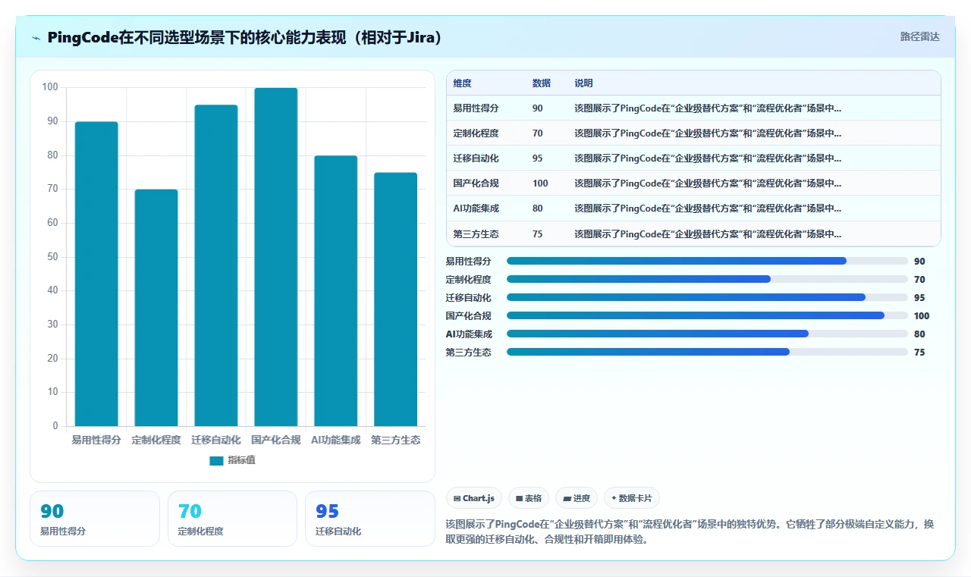Click the value 75 beside 第三方生态 progress bar
971x577 pixels.
coord(919,352)
